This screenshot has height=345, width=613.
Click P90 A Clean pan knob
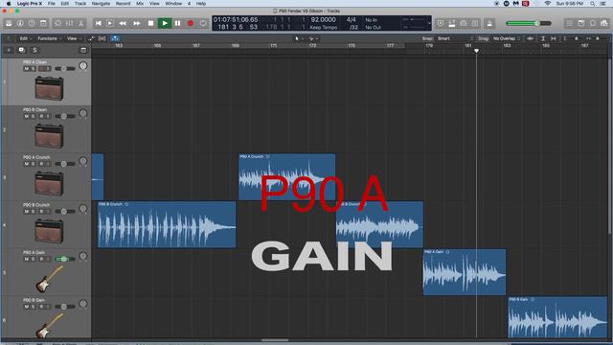click(x=83, y=66)
